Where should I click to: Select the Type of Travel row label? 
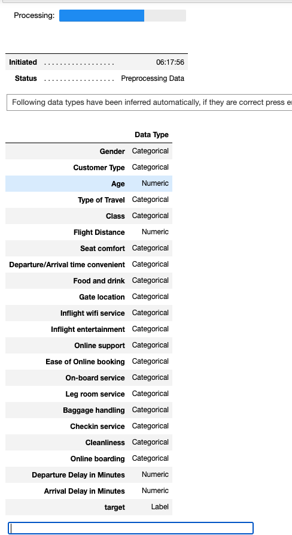(x=101, y=200)
